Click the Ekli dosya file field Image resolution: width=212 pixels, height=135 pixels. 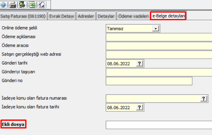pyautogui.click(x=159, y=125)
